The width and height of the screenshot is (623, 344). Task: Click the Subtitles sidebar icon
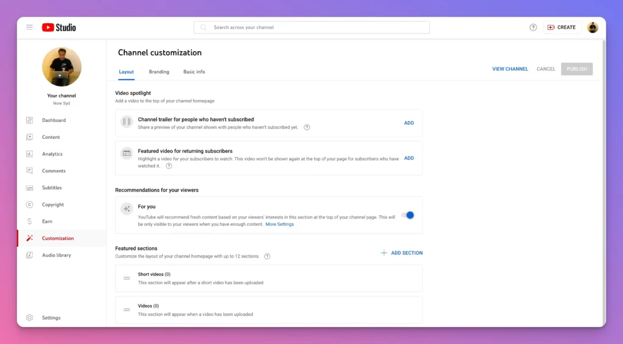pos(29,188)
